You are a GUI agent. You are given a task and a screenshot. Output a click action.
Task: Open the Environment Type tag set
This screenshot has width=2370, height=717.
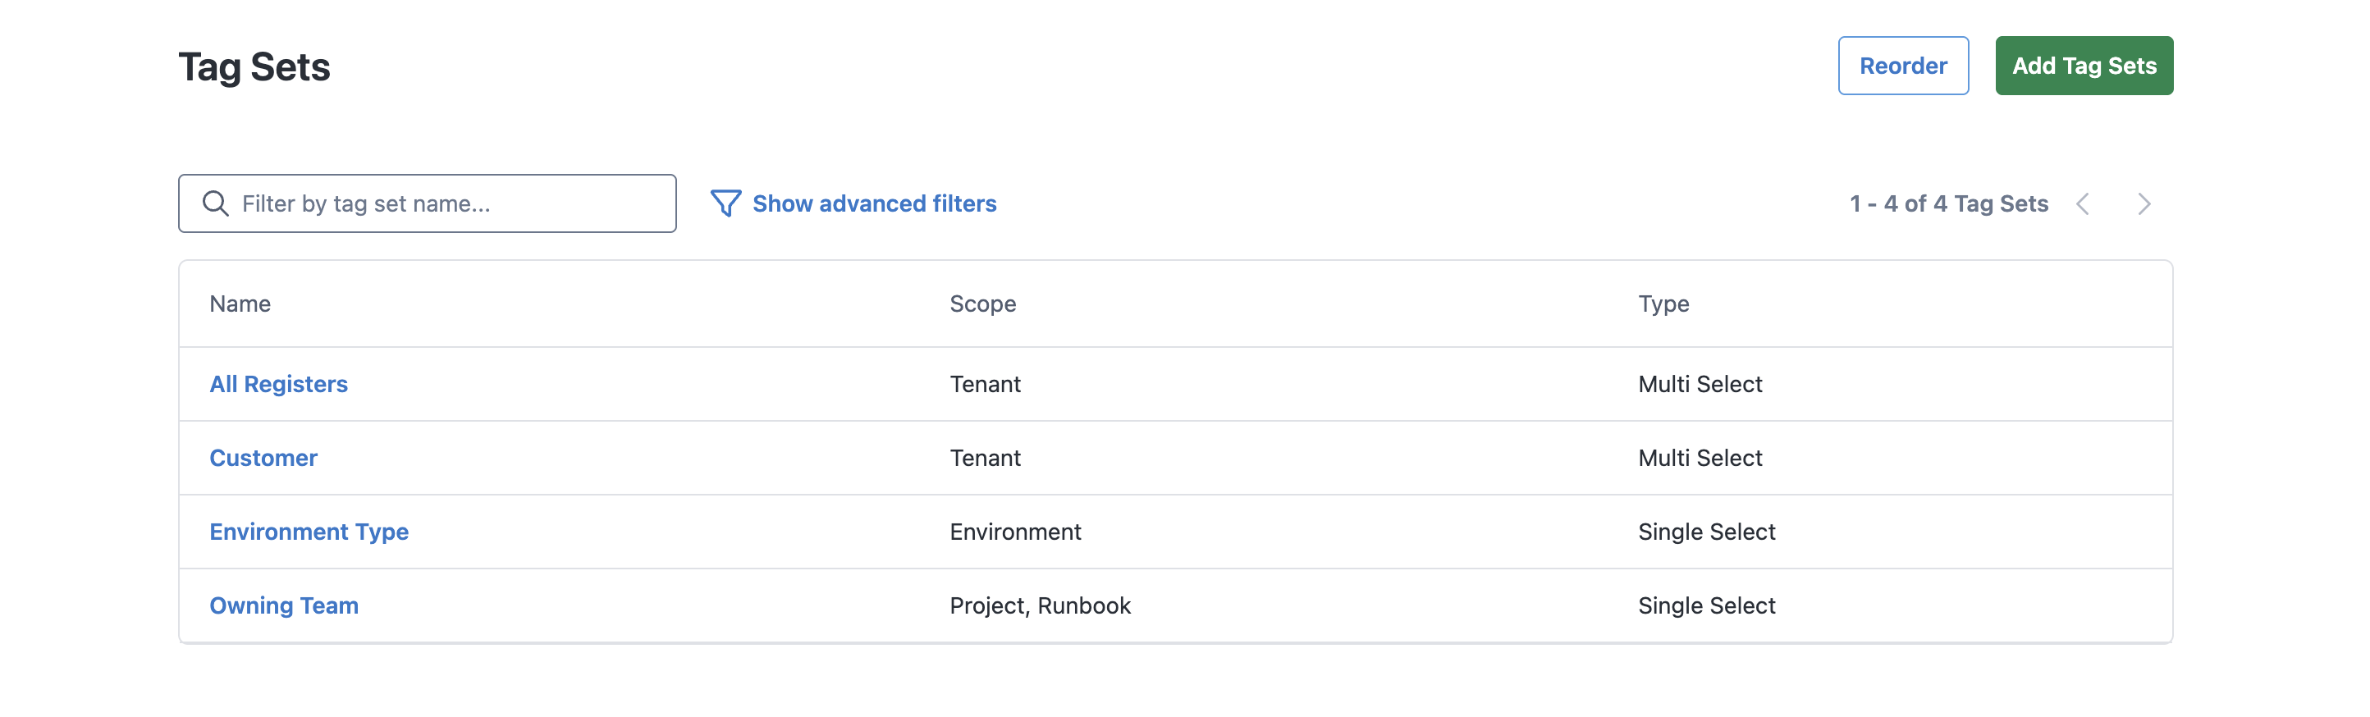[x=309, y=532]
